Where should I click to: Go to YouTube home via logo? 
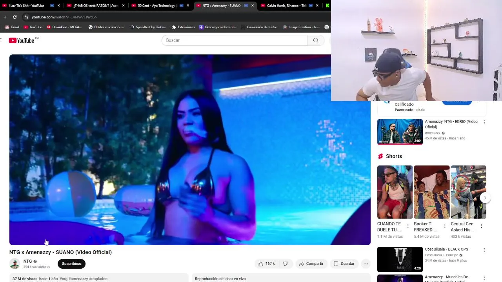coord(22,40)
